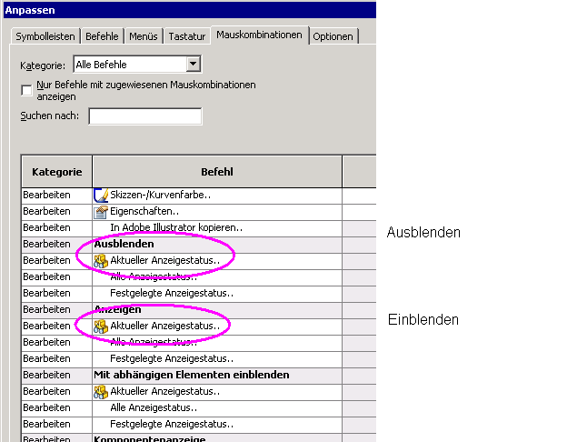Viewport: 577px width, 442px height.
Task: Select the Ausblenden group heading
Action: (124, 244)
